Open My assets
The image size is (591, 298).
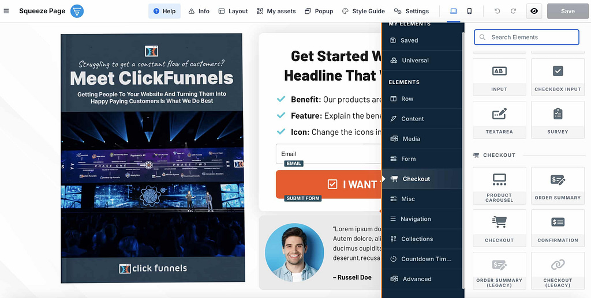[x=276, y=12]
